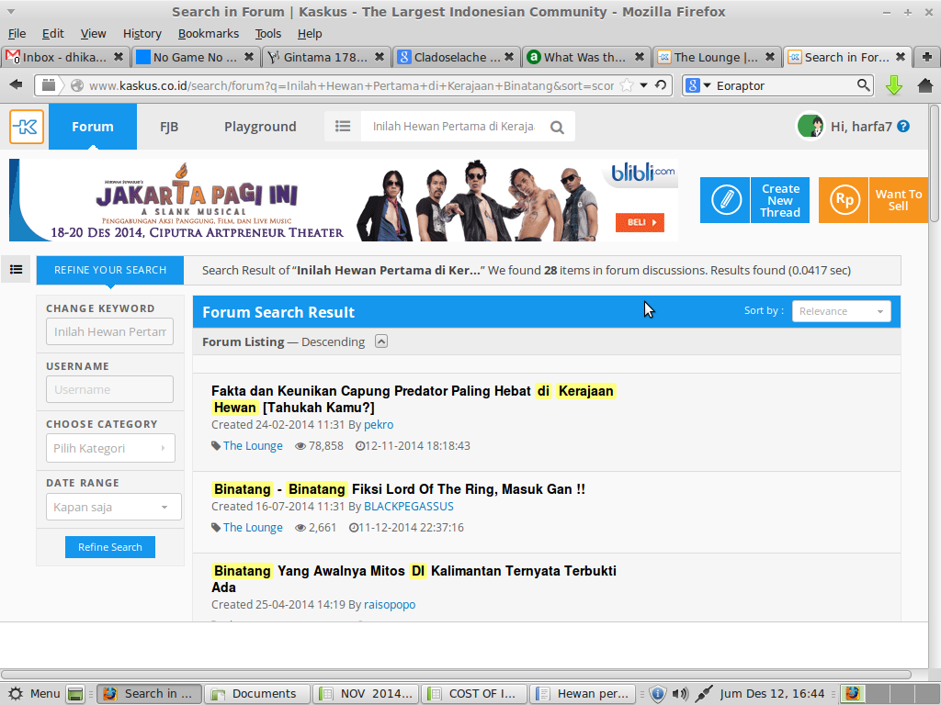Expand the Pilih Kategori category selector
The width and height of the screenshot is (941, 705).
click(x=109, y=449)
